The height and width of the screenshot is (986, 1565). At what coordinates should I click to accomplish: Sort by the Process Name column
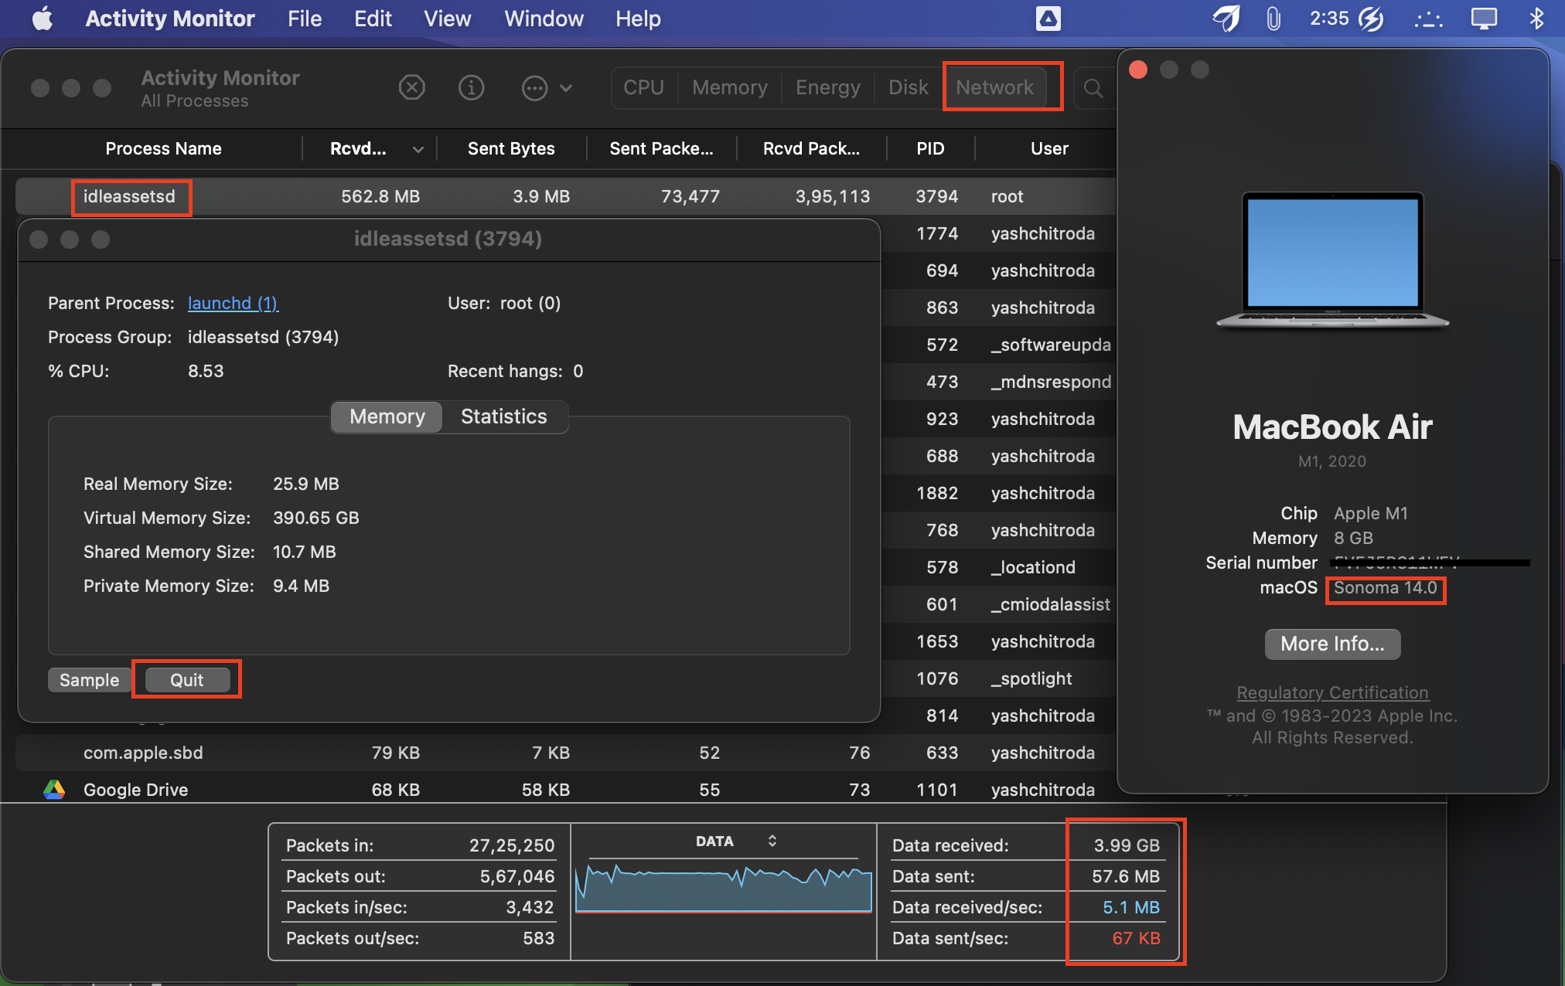163,148
